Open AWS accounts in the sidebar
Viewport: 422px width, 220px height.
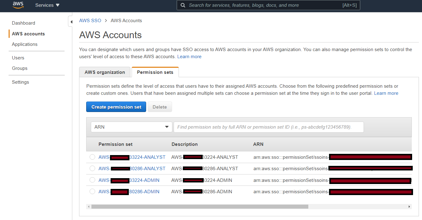click(28, 34)
